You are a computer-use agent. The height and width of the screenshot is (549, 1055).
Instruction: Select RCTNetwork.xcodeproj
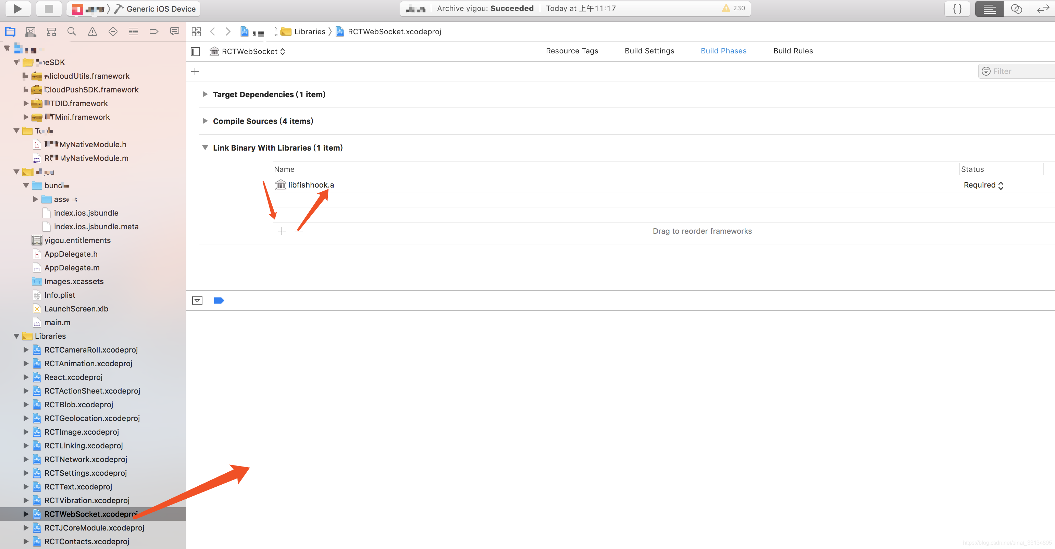[x=86, y=459]
